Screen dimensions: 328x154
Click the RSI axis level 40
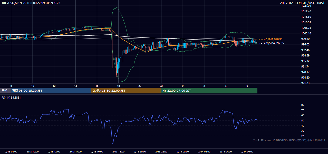303,126
